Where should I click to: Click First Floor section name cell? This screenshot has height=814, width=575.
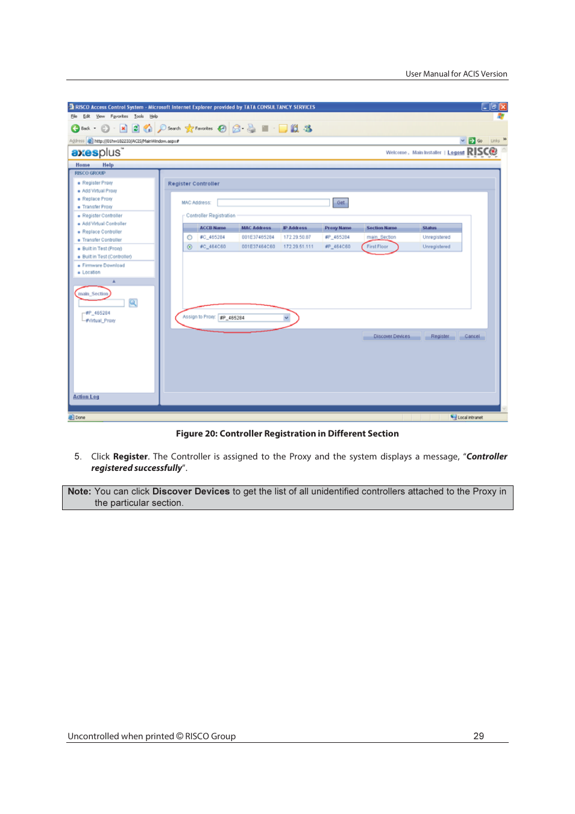coord(377,247)
